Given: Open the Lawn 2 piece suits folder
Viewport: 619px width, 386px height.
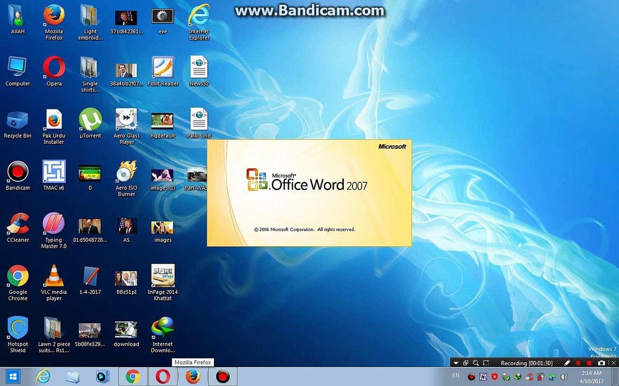Looking at the screenshot, I should tap(54, 335).
